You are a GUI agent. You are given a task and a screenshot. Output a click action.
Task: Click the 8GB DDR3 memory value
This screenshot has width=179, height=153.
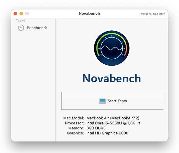pyautogui.click(x=96, y=128)
